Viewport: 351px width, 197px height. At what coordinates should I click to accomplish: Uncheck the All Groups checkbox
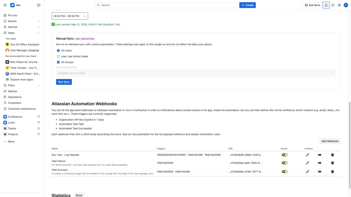point(58,62)
